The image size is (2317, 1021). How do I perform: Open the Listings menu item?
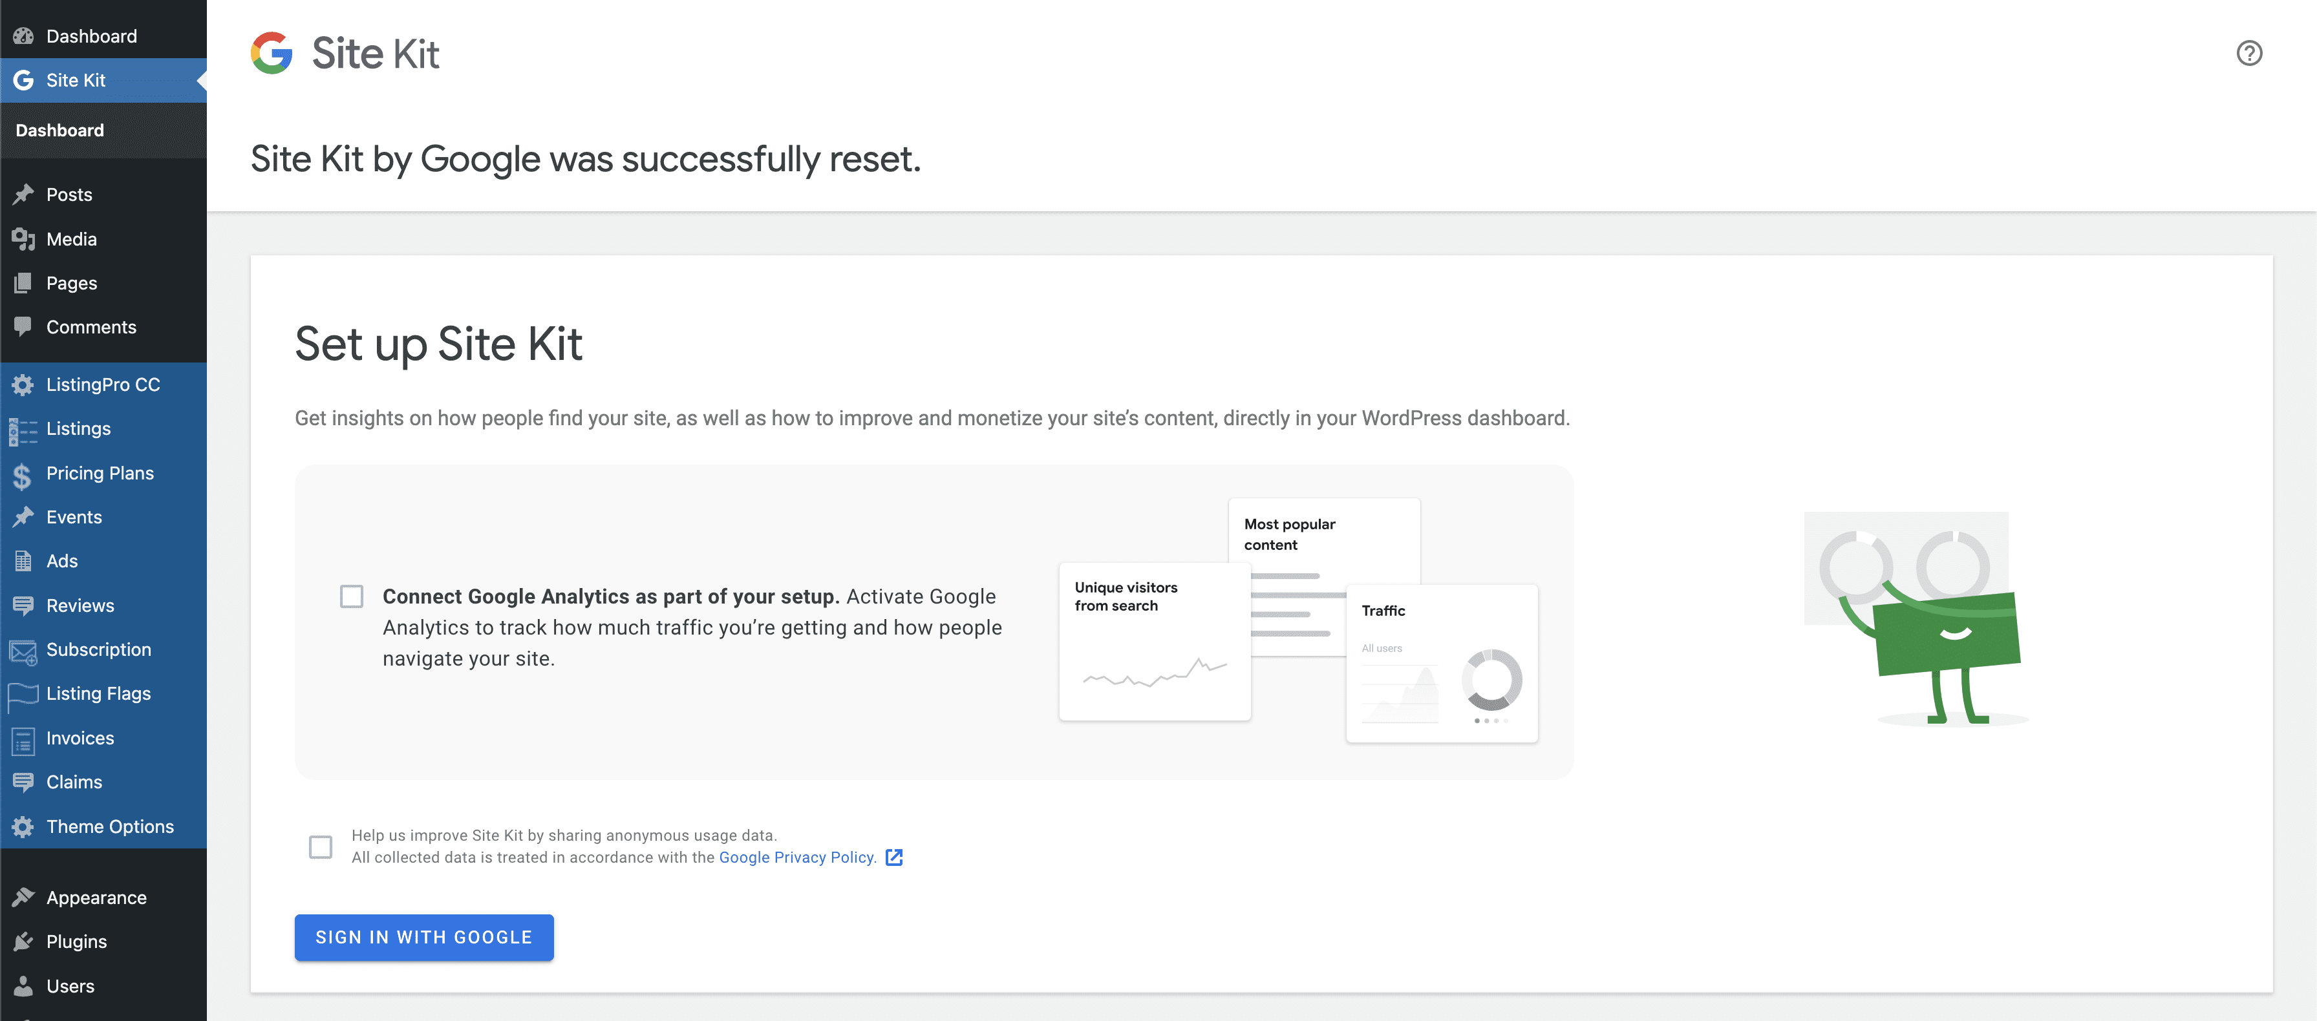pos(78,428)
